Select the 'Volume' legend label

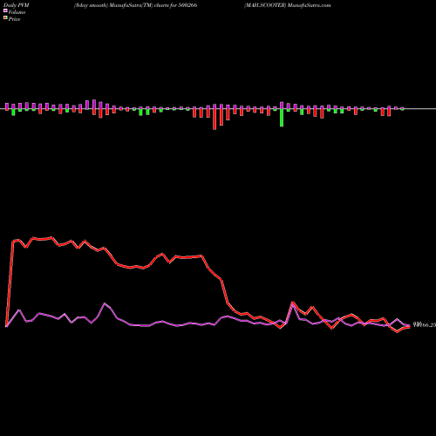(17, 12)
